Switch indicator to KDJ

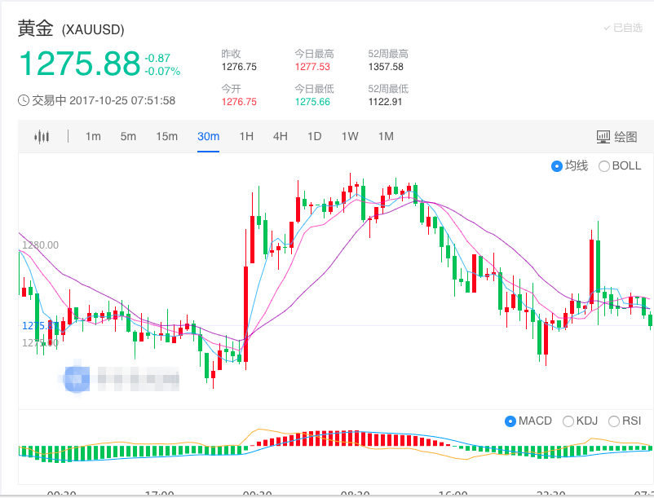[568, 421]
